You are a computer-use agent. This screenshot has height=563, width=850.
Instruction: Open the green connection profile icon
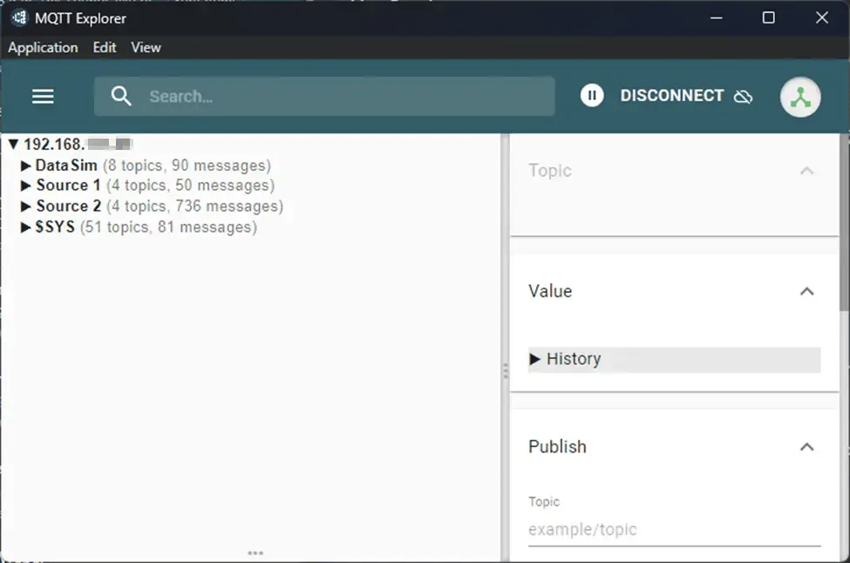click(x=800, y=97)
